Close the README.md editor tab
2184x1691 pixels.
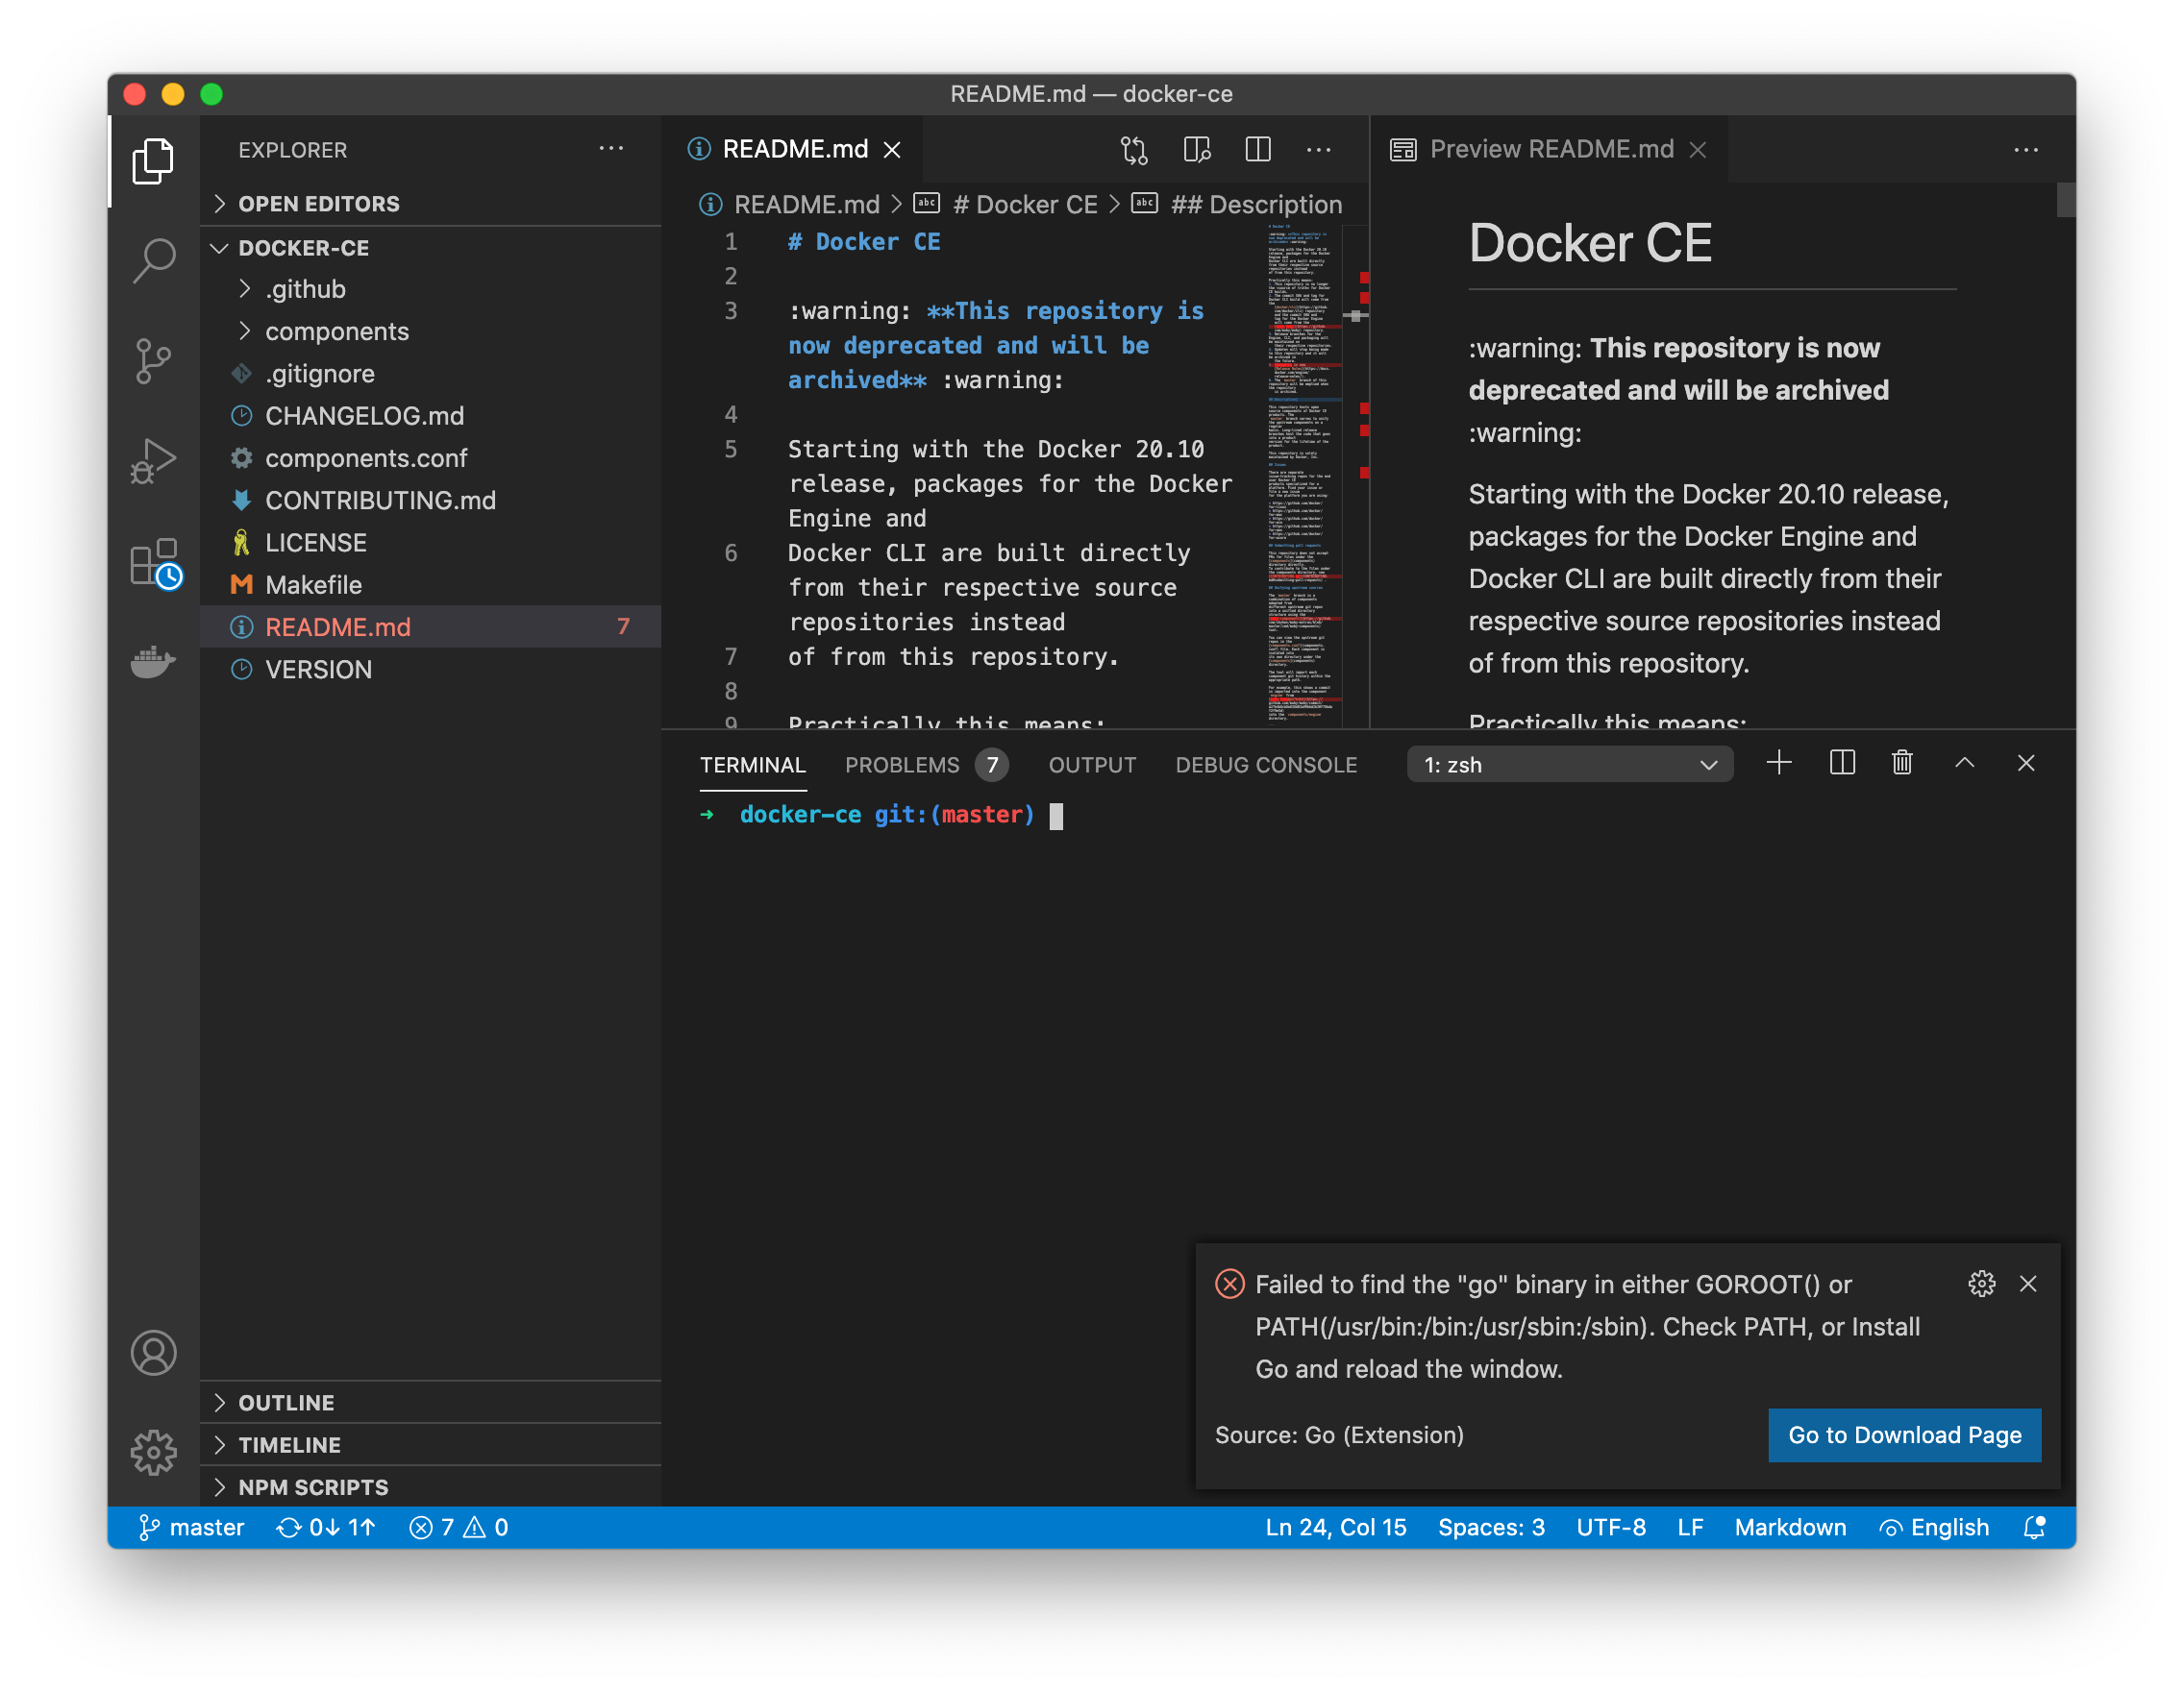tap(892, 149)
